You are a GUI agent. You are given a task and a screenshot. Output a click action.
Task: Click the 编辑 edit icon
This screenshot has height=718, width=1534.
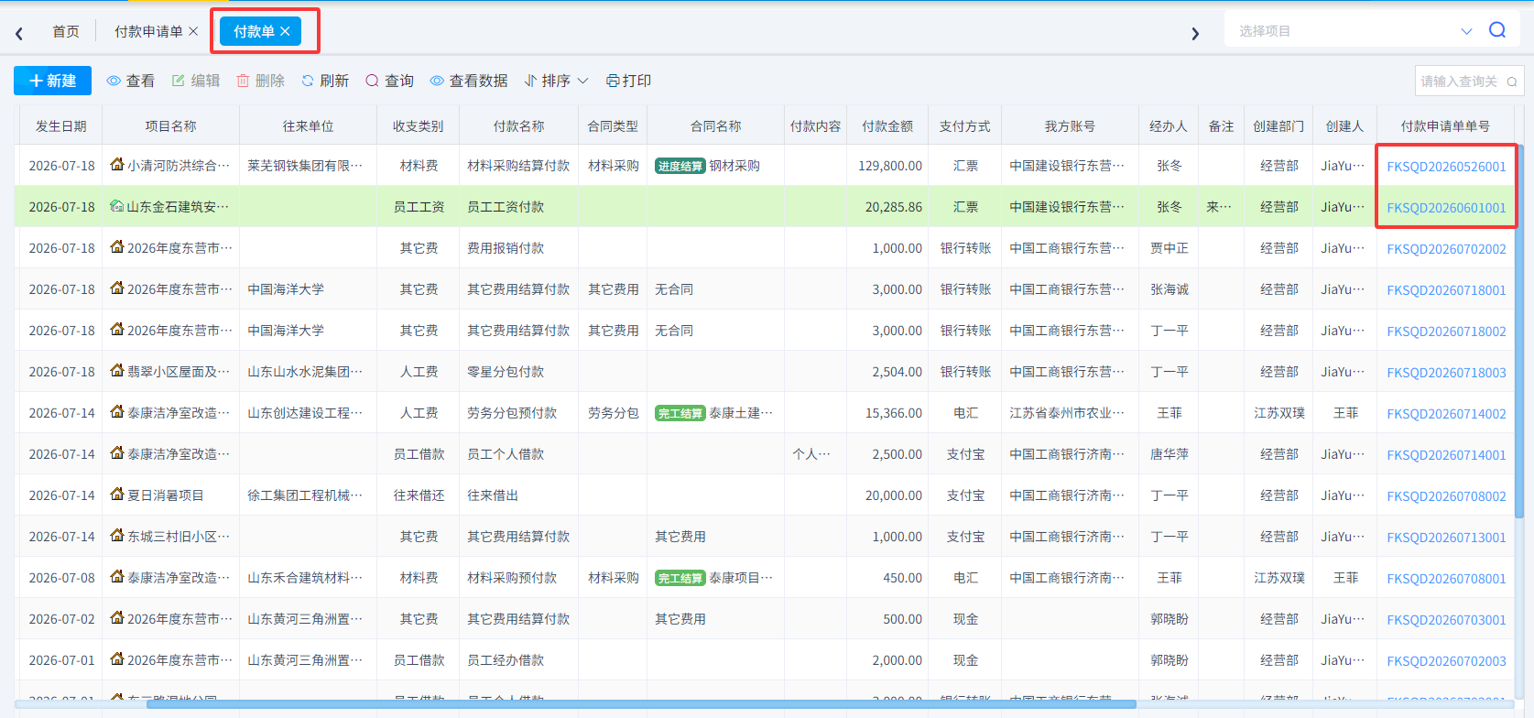(x=179, y=81)
